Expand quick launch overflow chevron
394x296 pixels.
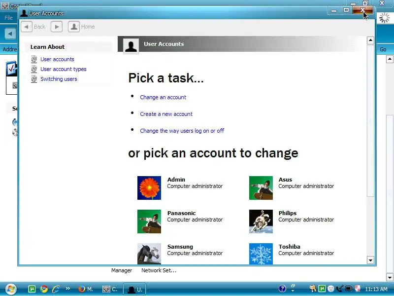point(67,289)
